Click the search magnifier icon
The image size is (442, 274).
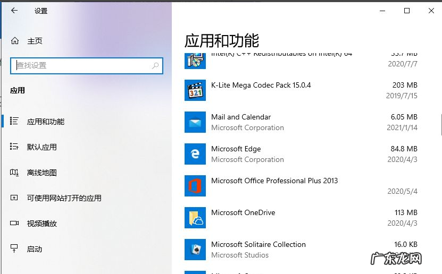click(x=155, y=65)
